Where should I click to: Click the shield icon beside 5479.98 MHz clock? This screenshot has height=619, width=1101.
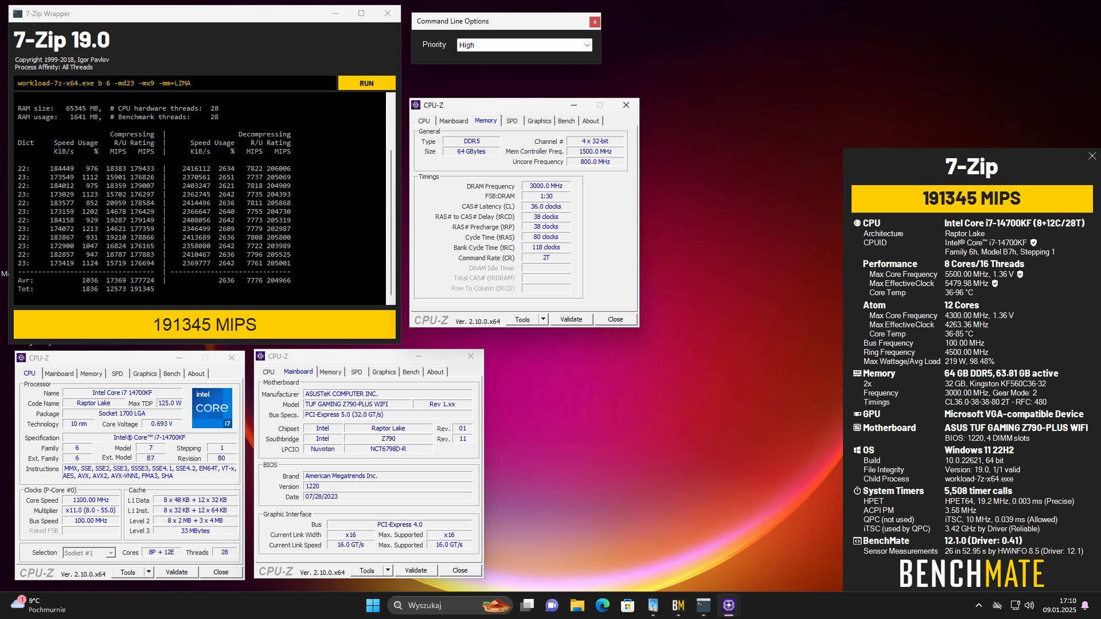point(995,284)
